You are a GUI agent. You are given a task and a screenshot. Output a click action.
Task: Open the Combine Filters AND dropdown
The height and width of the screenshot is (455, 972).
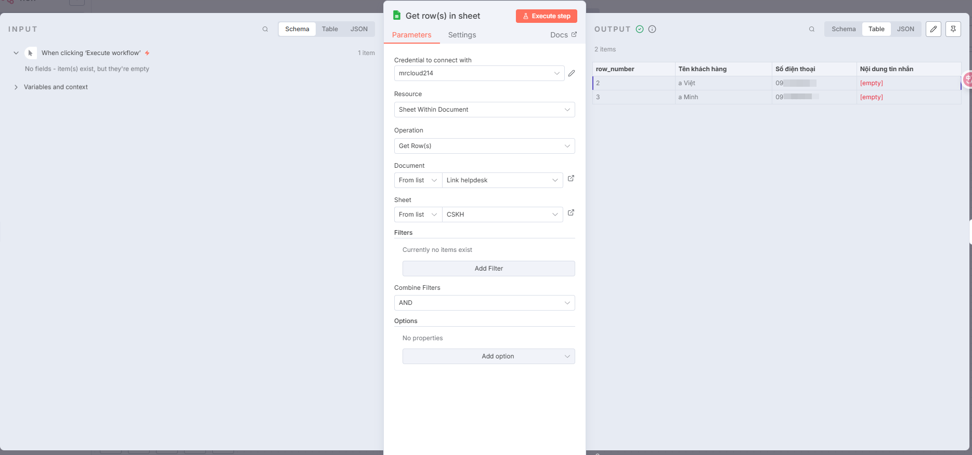[x=484, y=303]
